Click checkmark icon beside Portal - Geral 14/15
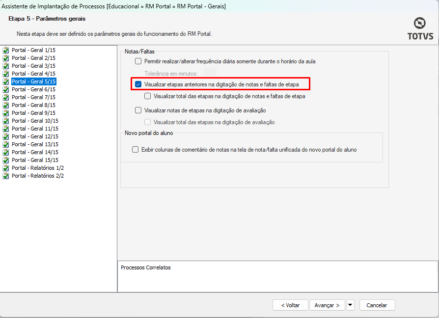This screenshot has height=318, width=439. click(x=5, y=152)
